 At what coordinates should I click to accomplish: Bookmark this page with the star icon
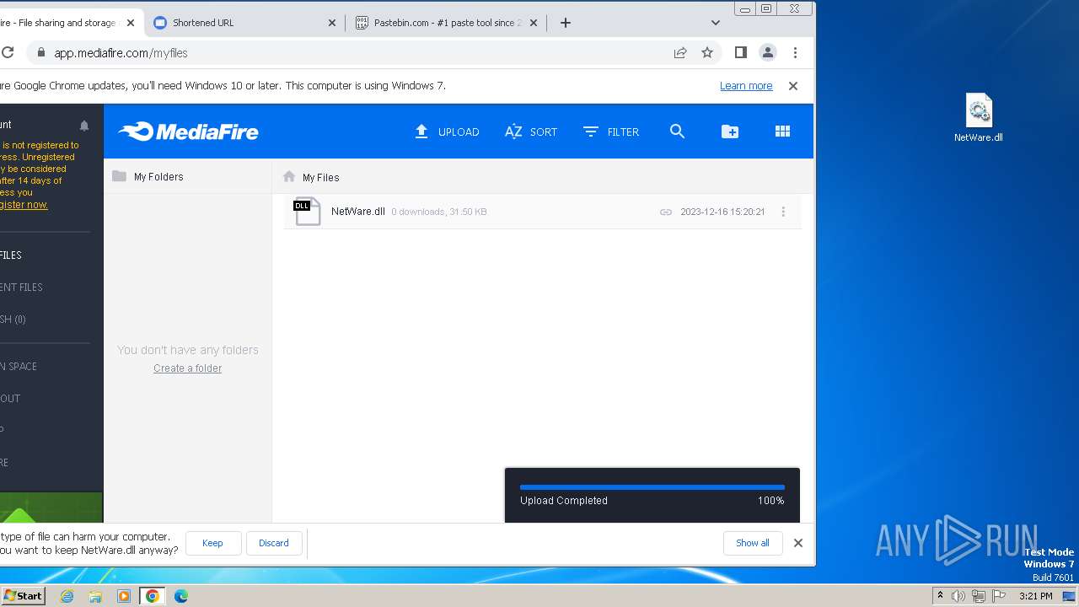point(707,52)
